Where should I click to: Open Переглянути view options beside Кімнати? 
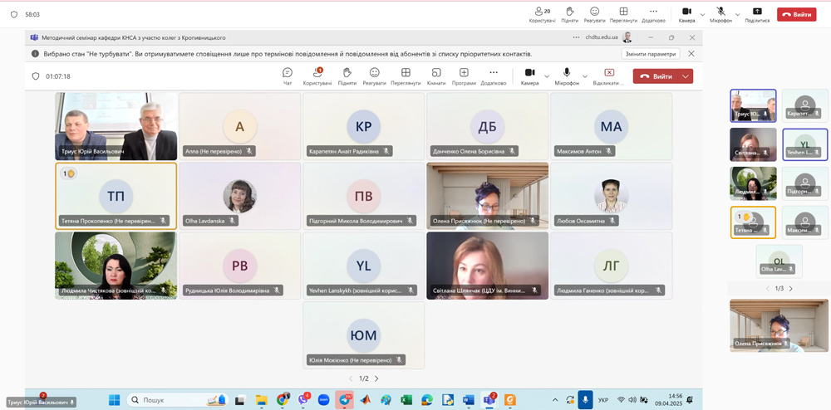click(406, 76)
